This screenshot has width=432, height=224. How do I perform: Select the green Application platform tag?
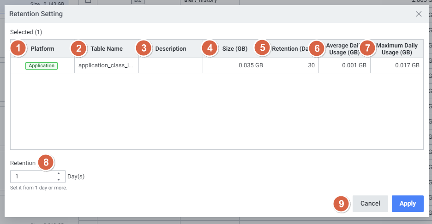[42, 65]
